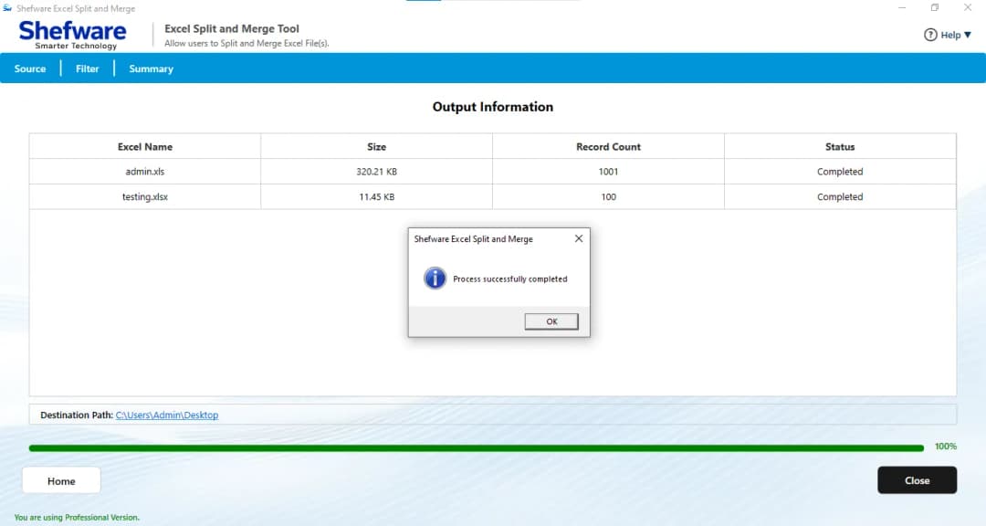Click the green progress bar
The width and height of the screenshot is (986, 526).
476,448
